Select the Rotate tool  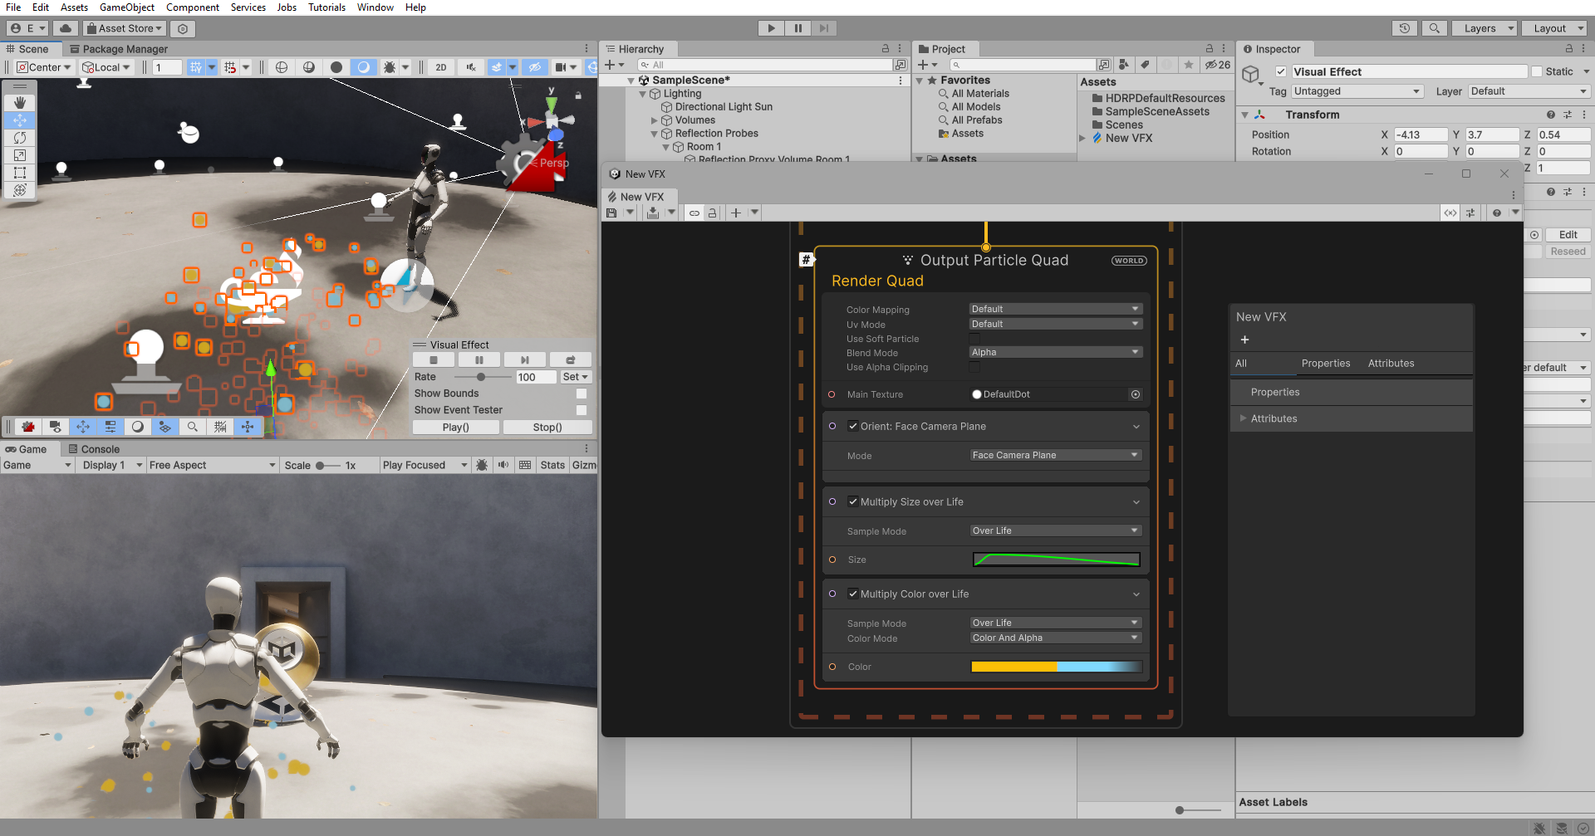20,138
